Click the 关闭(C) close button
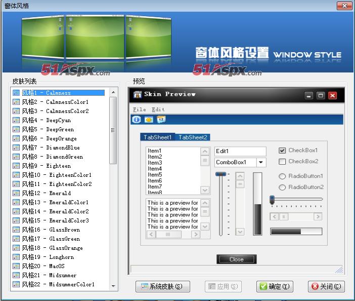The image size is (355, 301). 326,286
